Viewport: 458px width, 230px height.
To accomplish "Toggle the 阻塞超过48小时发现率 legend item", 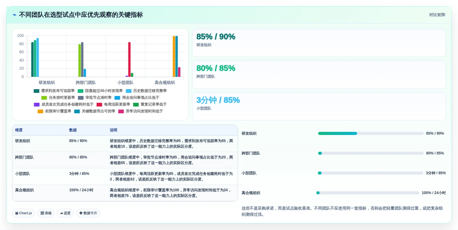I will 100,91.
